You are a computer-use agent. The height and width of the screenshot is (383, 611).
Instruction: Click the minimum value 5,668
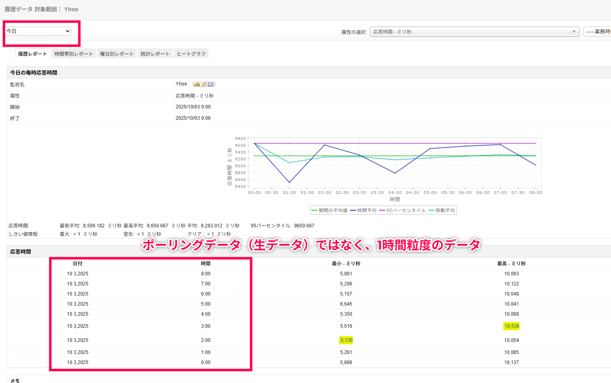(346, 362)
